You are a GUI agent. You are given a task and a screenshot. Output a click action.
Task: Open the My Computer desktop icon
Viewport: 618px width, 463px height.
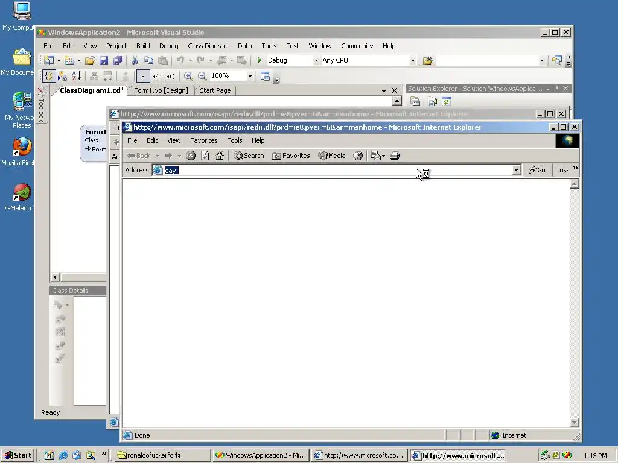[x=22, y=11]
